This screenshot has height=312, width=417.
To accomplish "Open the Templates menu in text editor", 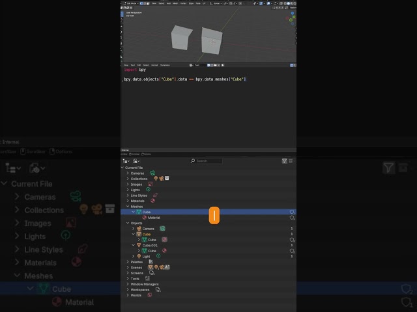I will click(165, 65).
